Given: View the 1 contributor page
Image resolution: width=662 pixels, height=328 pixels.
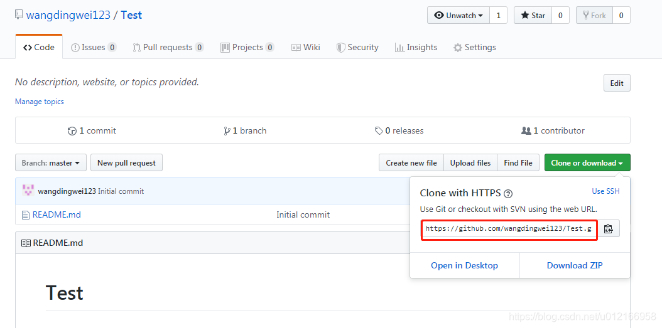Looking at the screenshot, I should point(553,130).
